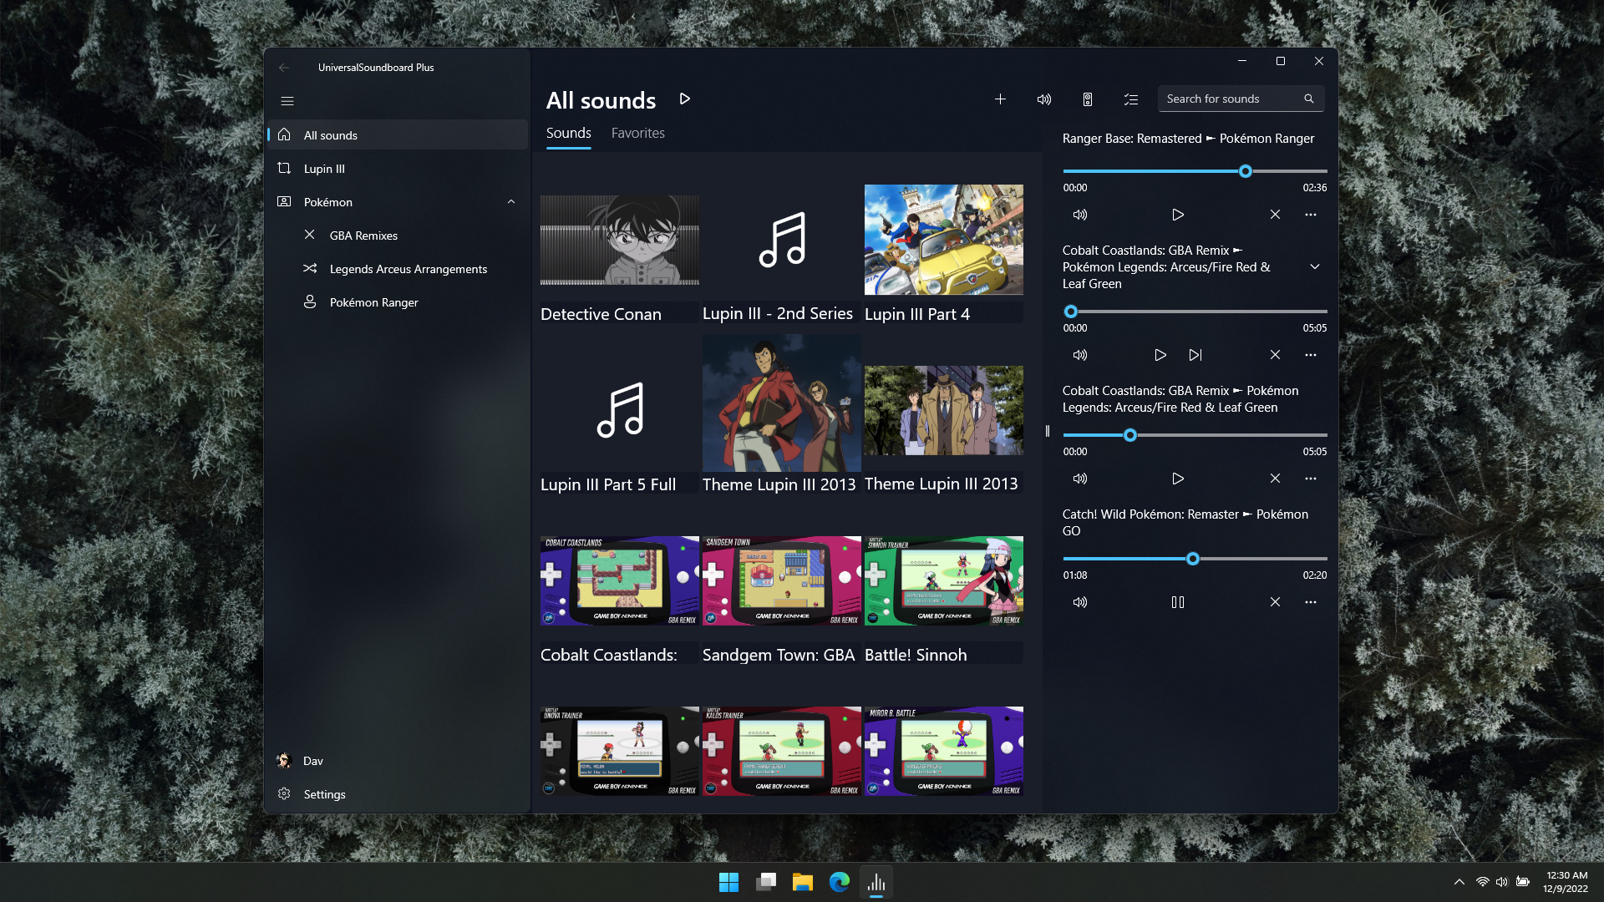Pause the Catch! Wild Pokémon playback

[x=1178, y=601]
